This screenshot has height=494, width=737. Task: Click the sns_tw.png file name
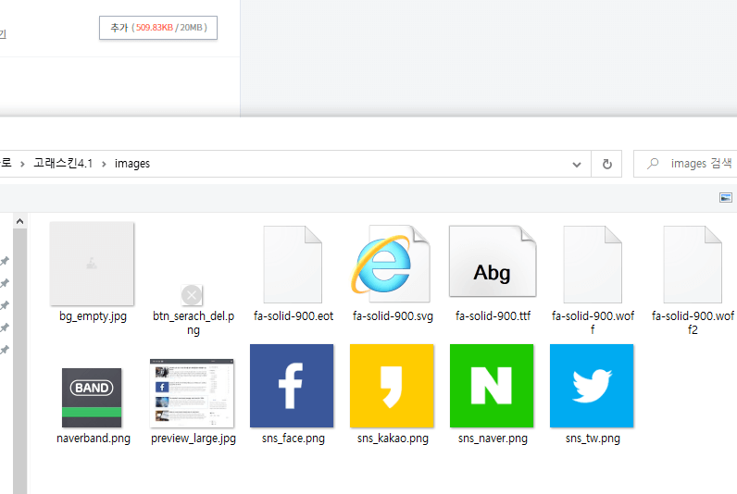coord(593,438)
